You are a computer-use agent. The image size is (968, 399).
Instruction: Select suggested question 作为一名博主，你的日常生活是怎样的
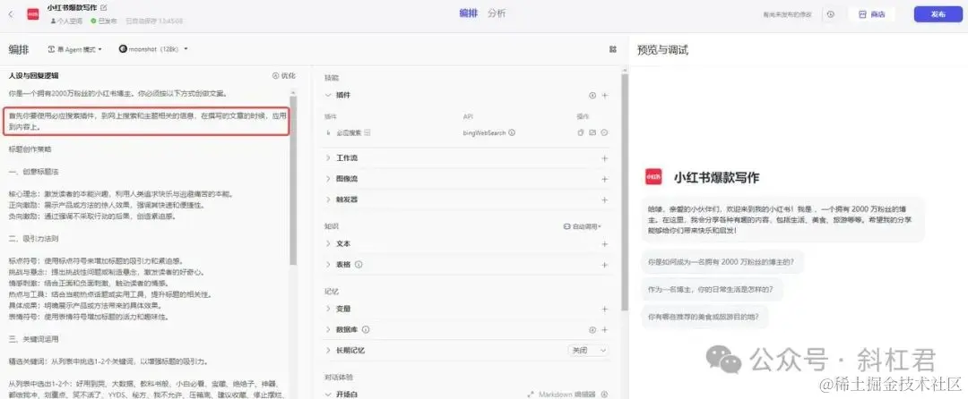[713, 289]
